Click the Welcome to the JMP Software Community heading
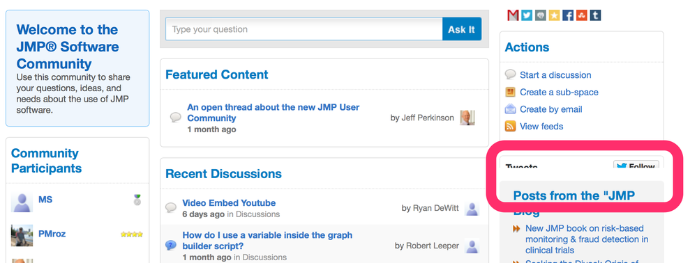 68,47
